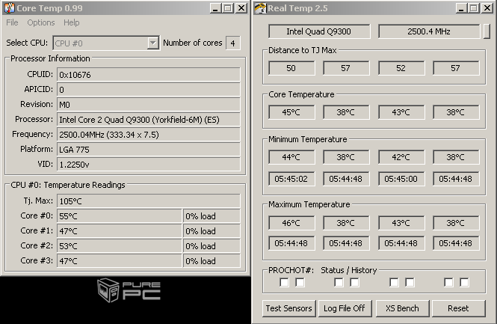Viewport: 497px width, 324px height.
Task: Minimize the Core Temp window
Action: [215, 8]
